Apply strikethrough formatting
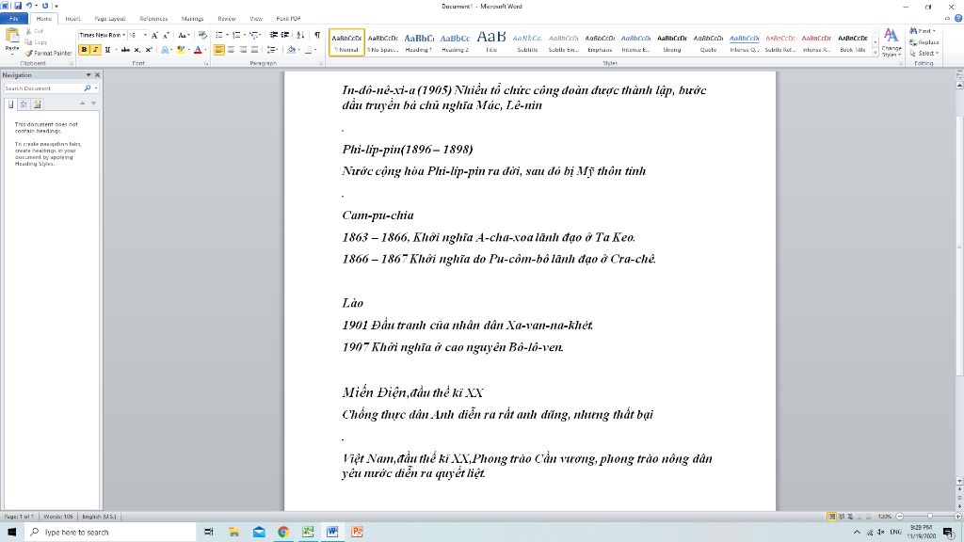Screen dimensions: 964x542 (125, 50)
